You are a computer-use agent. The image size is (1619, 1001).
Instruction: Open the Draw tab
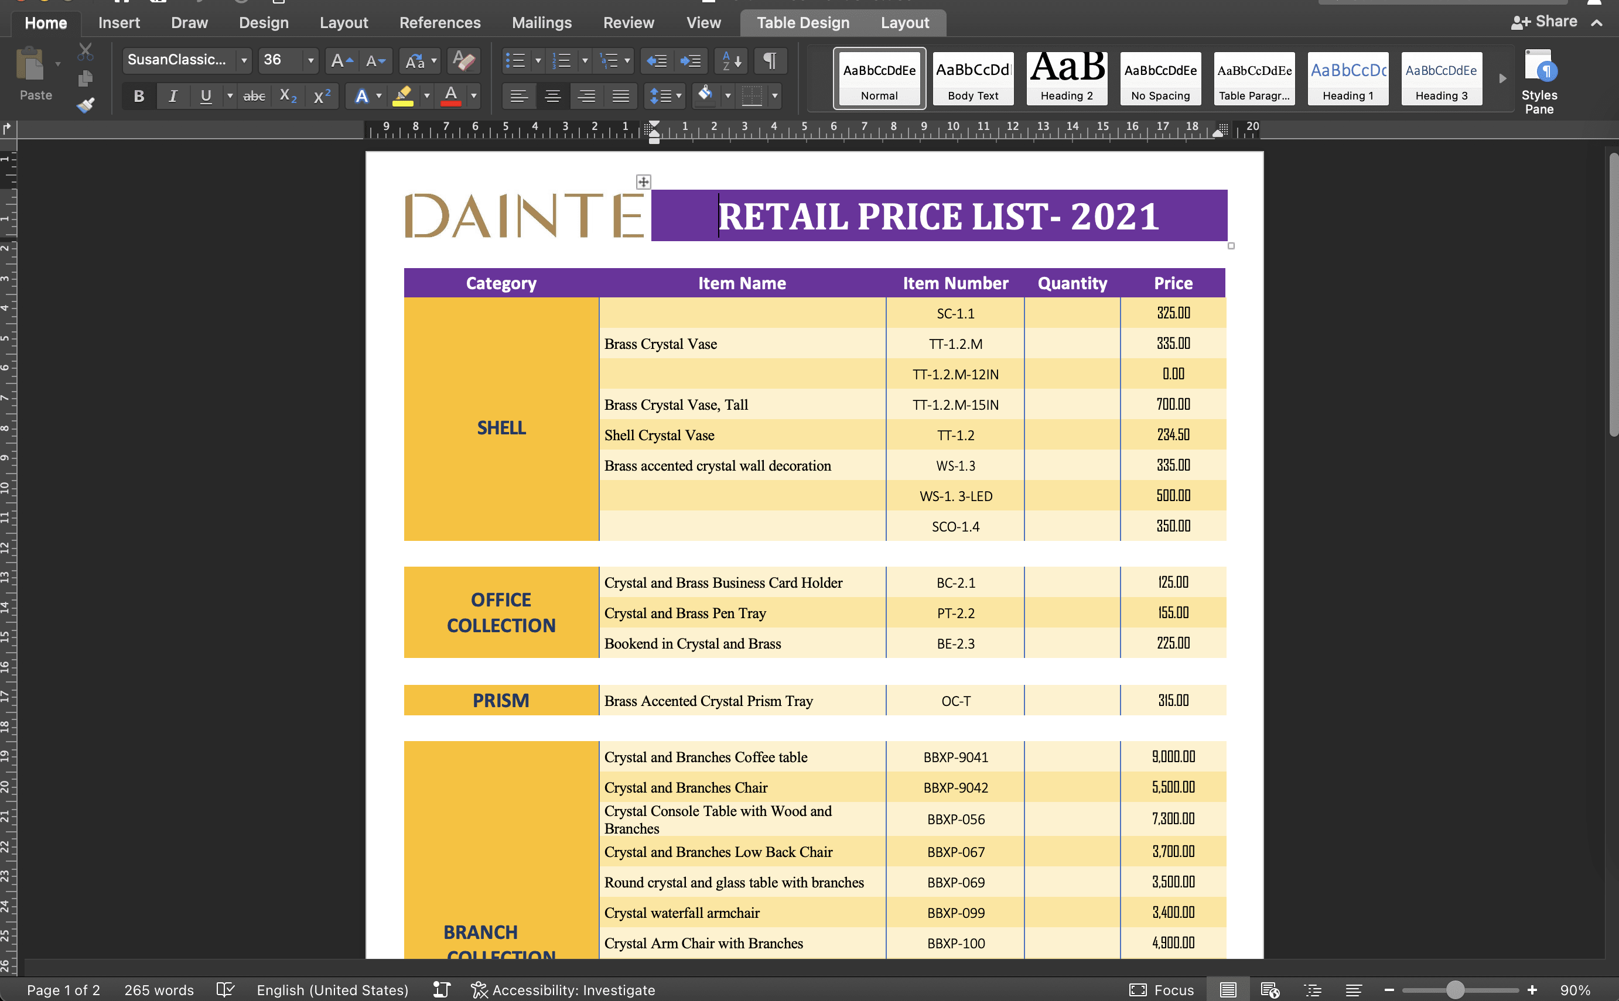(189, 22)
